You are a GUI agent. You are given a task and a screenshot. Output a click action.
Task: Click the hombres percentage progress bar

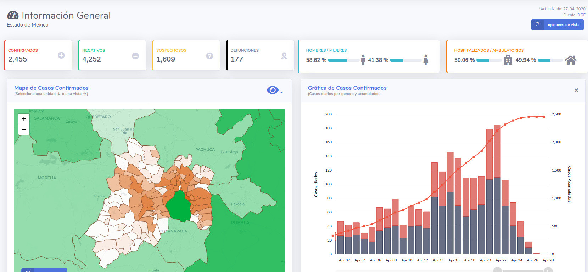343,60
